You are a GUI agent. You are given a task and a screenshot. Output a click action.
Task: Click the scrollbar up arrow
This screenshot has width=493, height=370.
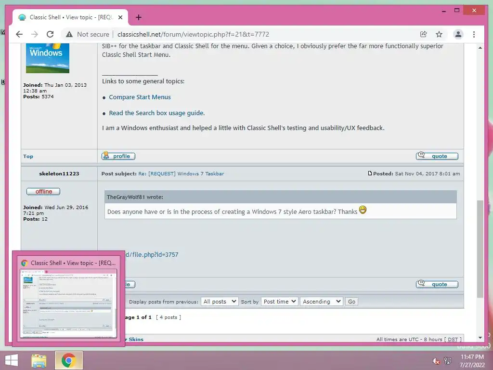point(480,48)
